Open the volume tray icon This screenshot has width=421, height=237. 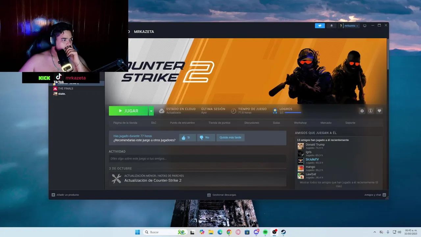coord(400,232)
